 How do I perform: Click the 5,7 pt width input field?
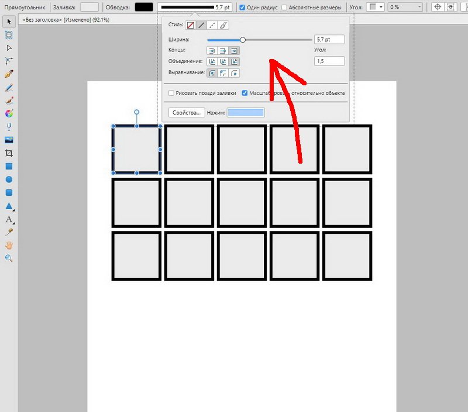tap(328, 39)
